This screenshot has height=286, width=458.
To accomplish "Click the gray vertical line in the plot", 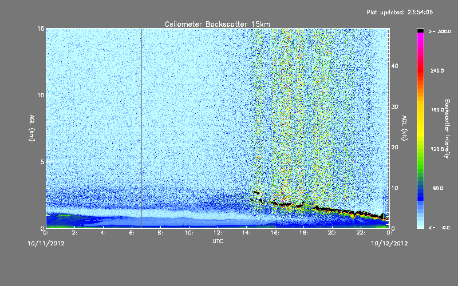I will (x=141, y=128).
